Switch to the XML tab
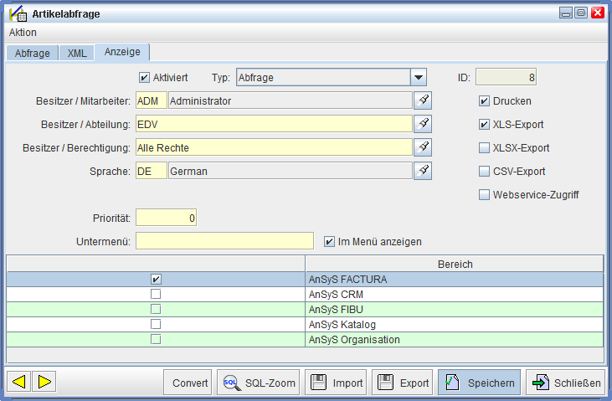Screen dimensions: 612x401 76,53
